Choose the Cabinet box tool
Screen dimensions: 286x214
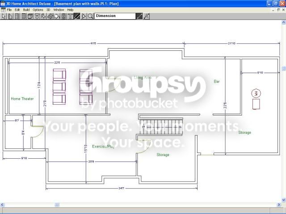pyautogui.click(x=30, y=16)
